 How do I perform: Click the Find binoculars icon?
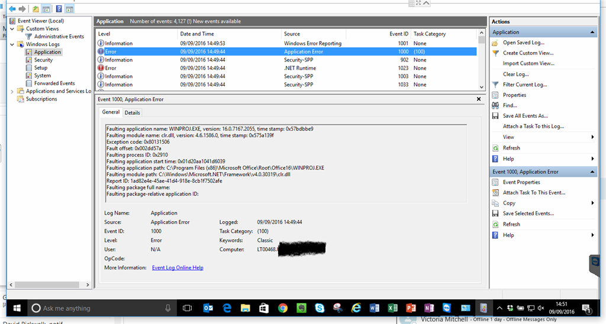495,105
